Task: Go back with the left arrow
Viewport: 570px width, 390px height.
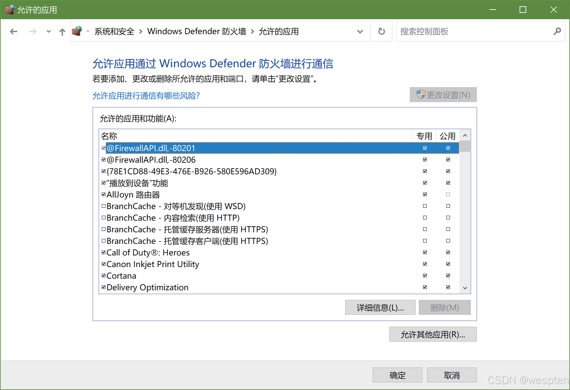Action: click(x=14, y=31)
